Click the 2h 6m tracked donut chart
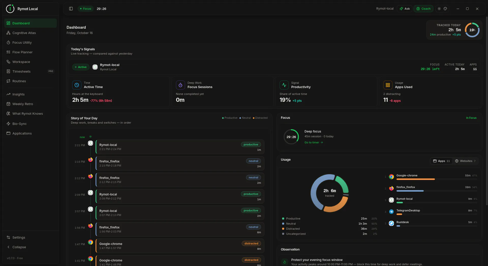 pos(330,193)
